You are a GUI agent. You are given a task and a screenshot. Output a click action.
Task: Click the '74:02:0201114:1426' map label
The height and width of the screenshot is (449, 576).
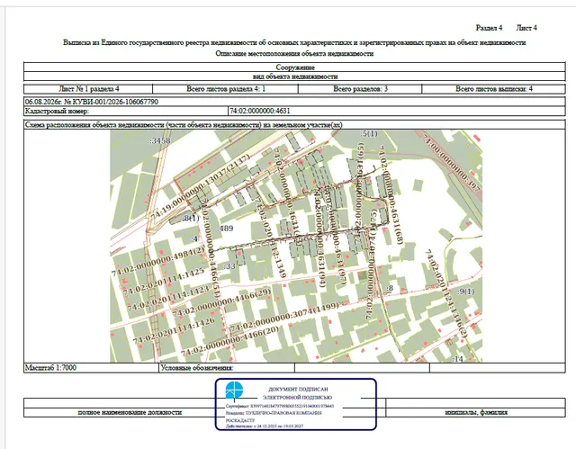tap(174, 331)
